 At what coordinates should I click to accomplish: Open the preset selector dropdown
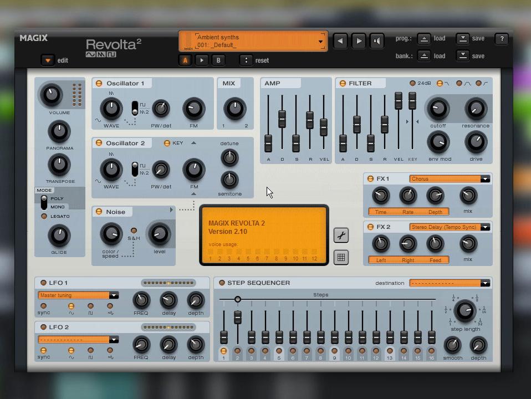320,42
